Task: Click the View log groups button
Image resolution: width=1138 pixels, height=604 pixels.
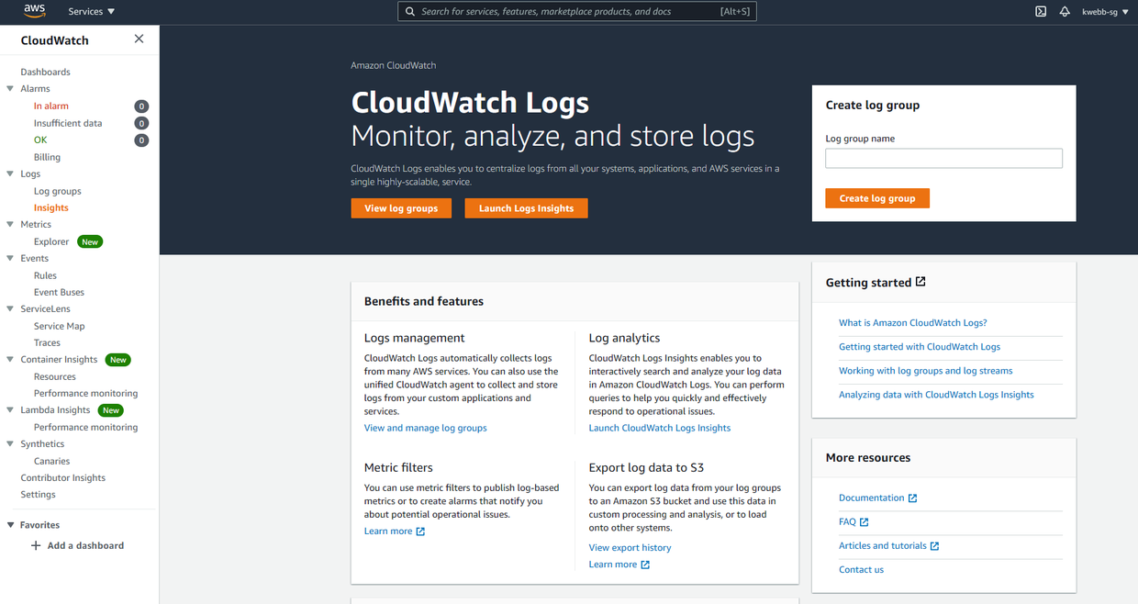Action: [401, 208]
